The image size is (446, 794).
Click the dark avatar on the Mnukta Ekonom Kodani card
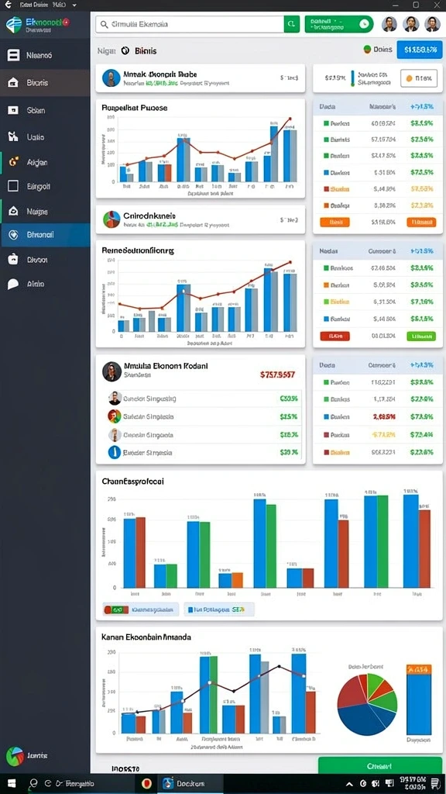point(111,371)
